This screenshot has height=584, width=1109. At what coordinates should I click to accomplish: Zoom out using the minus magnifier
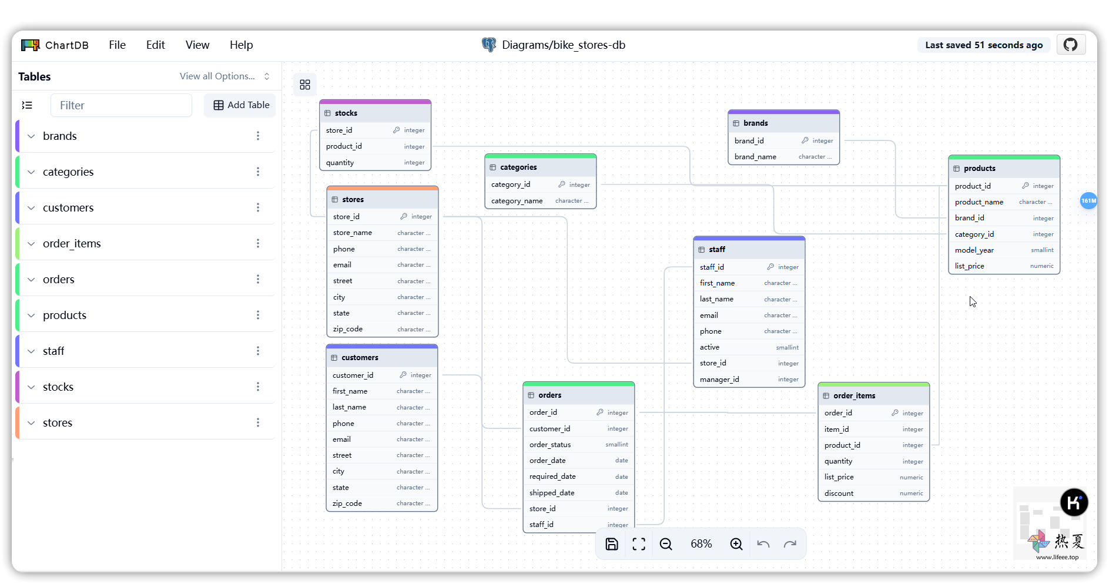666,544
